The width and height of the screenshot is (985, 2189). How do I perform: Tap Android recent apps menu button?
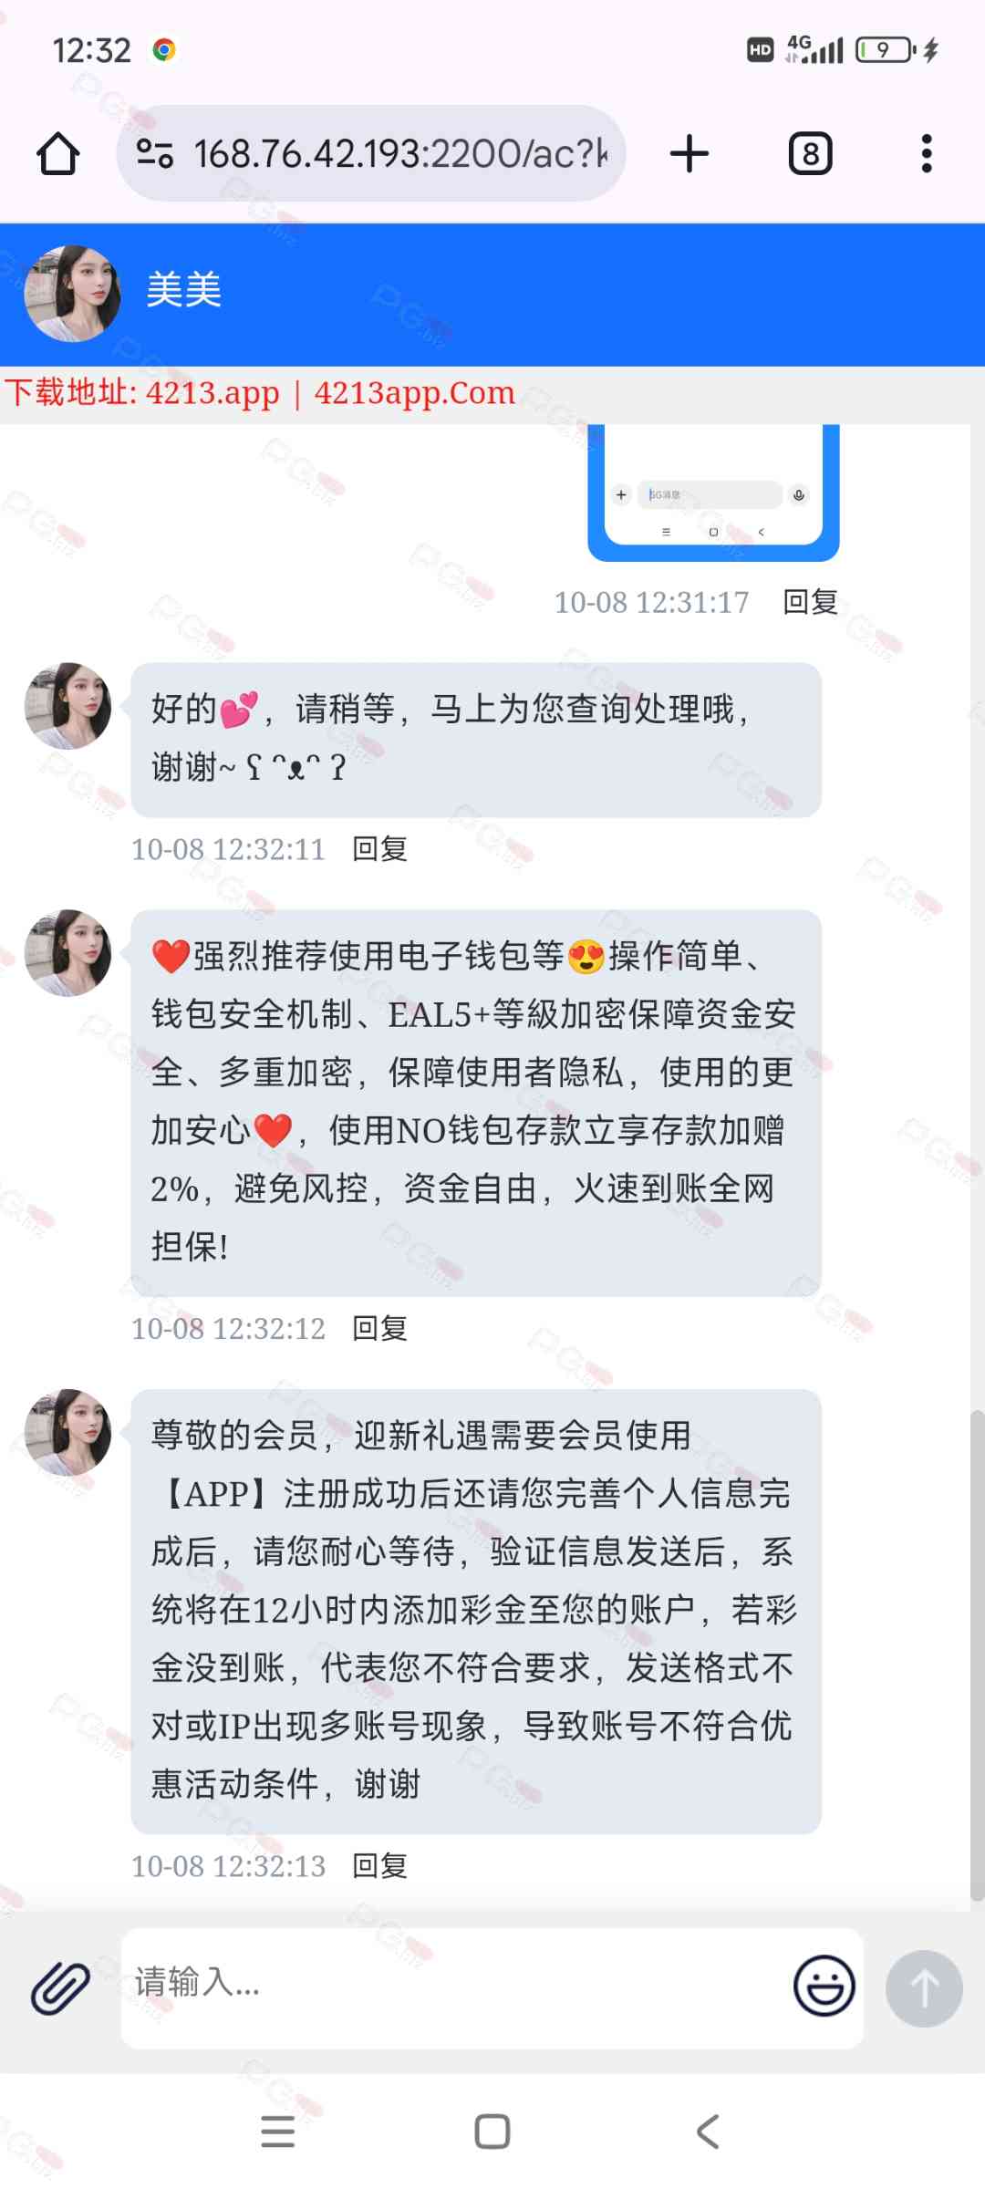tap(277, 2132)
